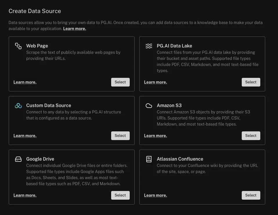
Task: Select the Web Page data source
Action: click(x=120, y=82)
